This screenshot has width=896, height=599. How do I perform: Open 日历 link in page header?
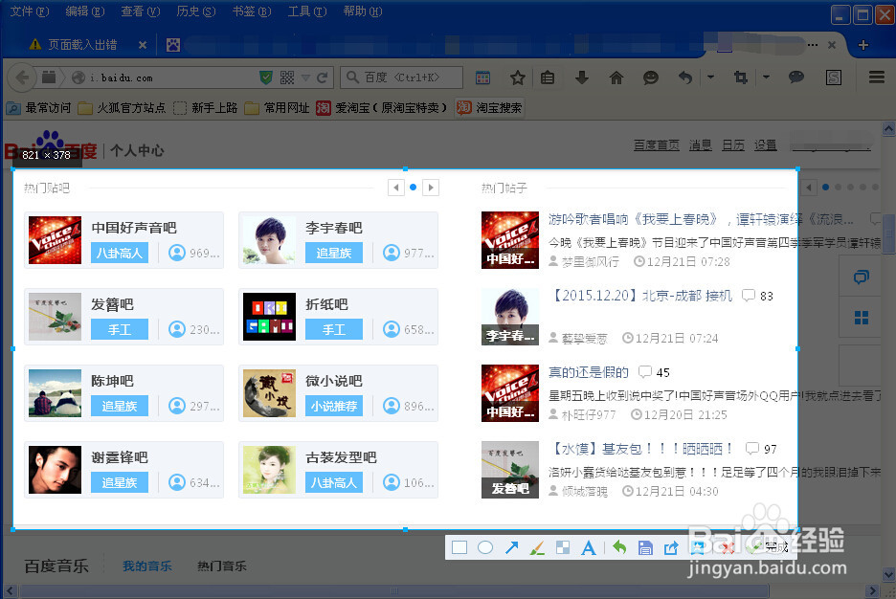tap(733, 145)
